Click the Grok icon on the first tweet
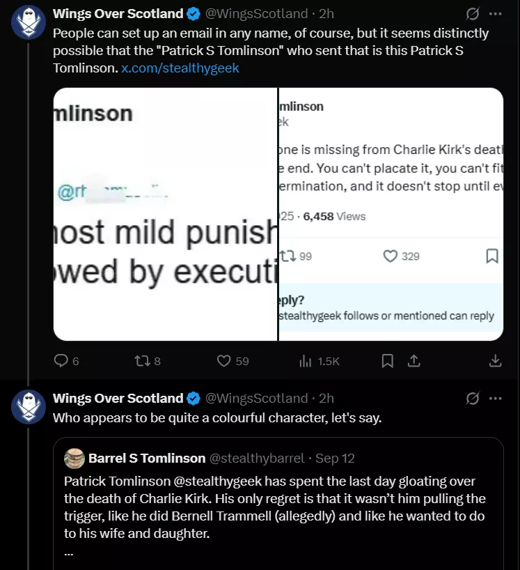520x570 pixels. point(473,14)
